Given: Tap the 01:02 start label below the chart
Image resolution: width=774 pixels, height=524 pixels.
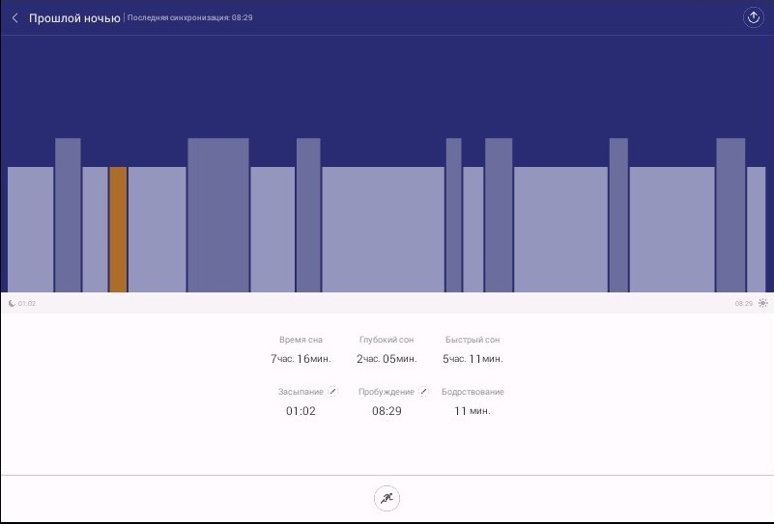Looking at the screenshot, I should tap(27, 304).
